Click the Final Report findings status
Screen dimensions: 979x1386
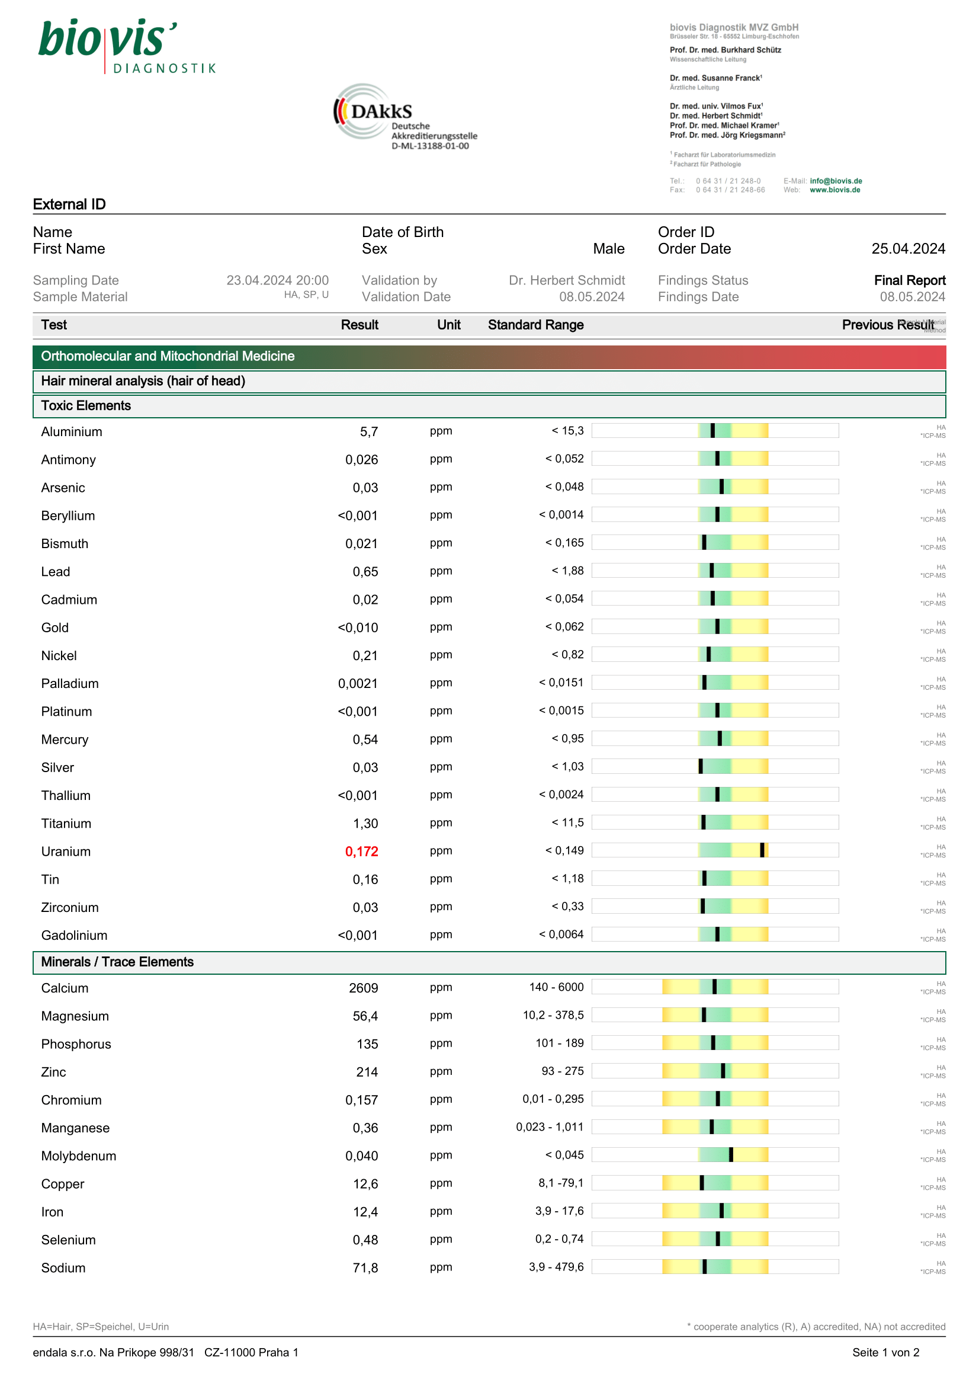click(909, 281)
